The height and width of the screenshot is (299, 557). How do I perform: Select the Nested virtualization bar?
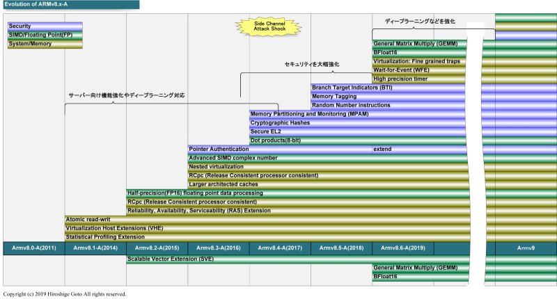click(x=328, y=167)
